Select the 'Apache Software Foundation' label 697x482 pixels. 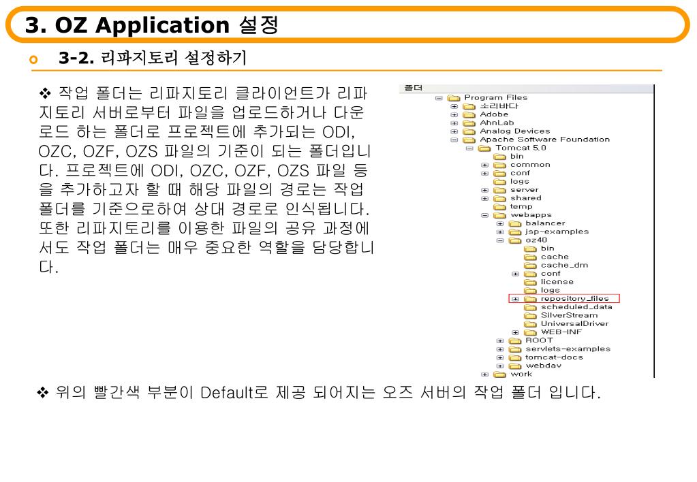point(544,140)
